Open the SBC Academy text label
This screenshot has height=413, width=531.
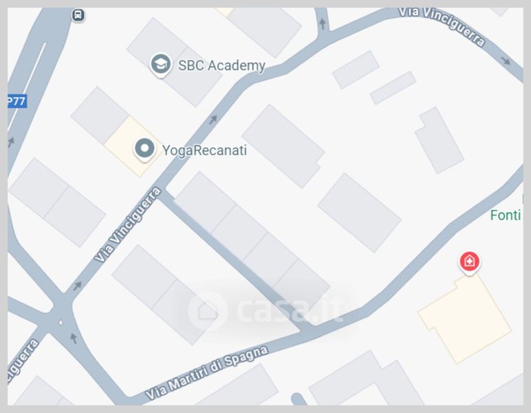tap(221, 65)
